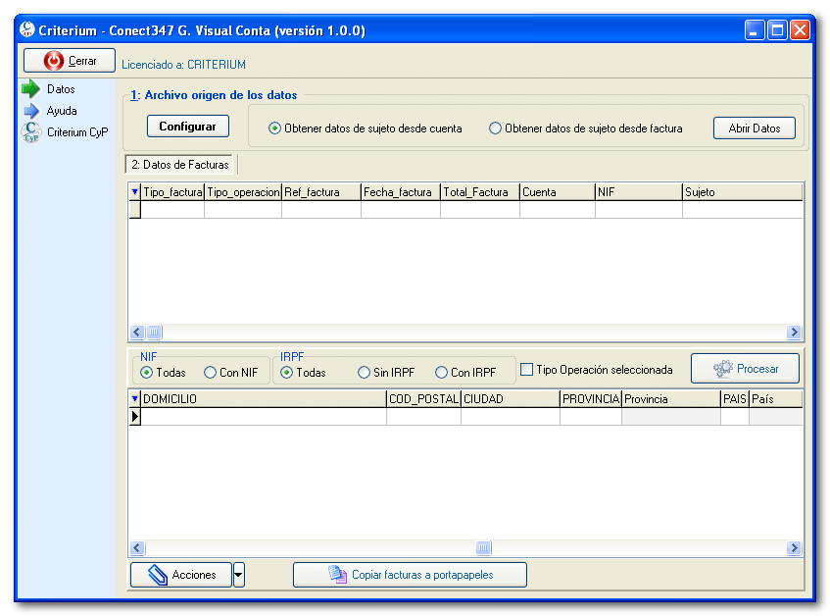Click Fecha_factura column header
The width and height of the screenshot is (830, 616).
[401, 192]
